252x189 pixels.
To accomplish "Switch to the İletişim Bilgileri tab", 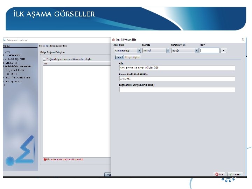I will coord(132,57).
